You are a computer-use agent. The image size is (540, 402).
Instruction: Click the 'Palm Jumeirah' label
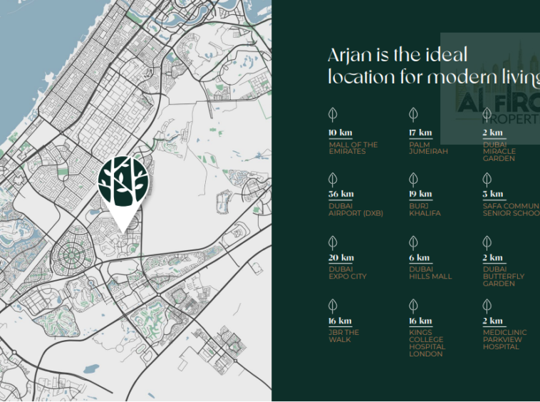[x=428, y=148]
